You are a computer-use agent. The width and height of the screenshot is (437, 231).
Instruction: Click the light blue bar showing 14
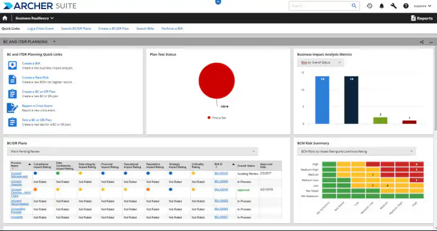click(322, 100)
